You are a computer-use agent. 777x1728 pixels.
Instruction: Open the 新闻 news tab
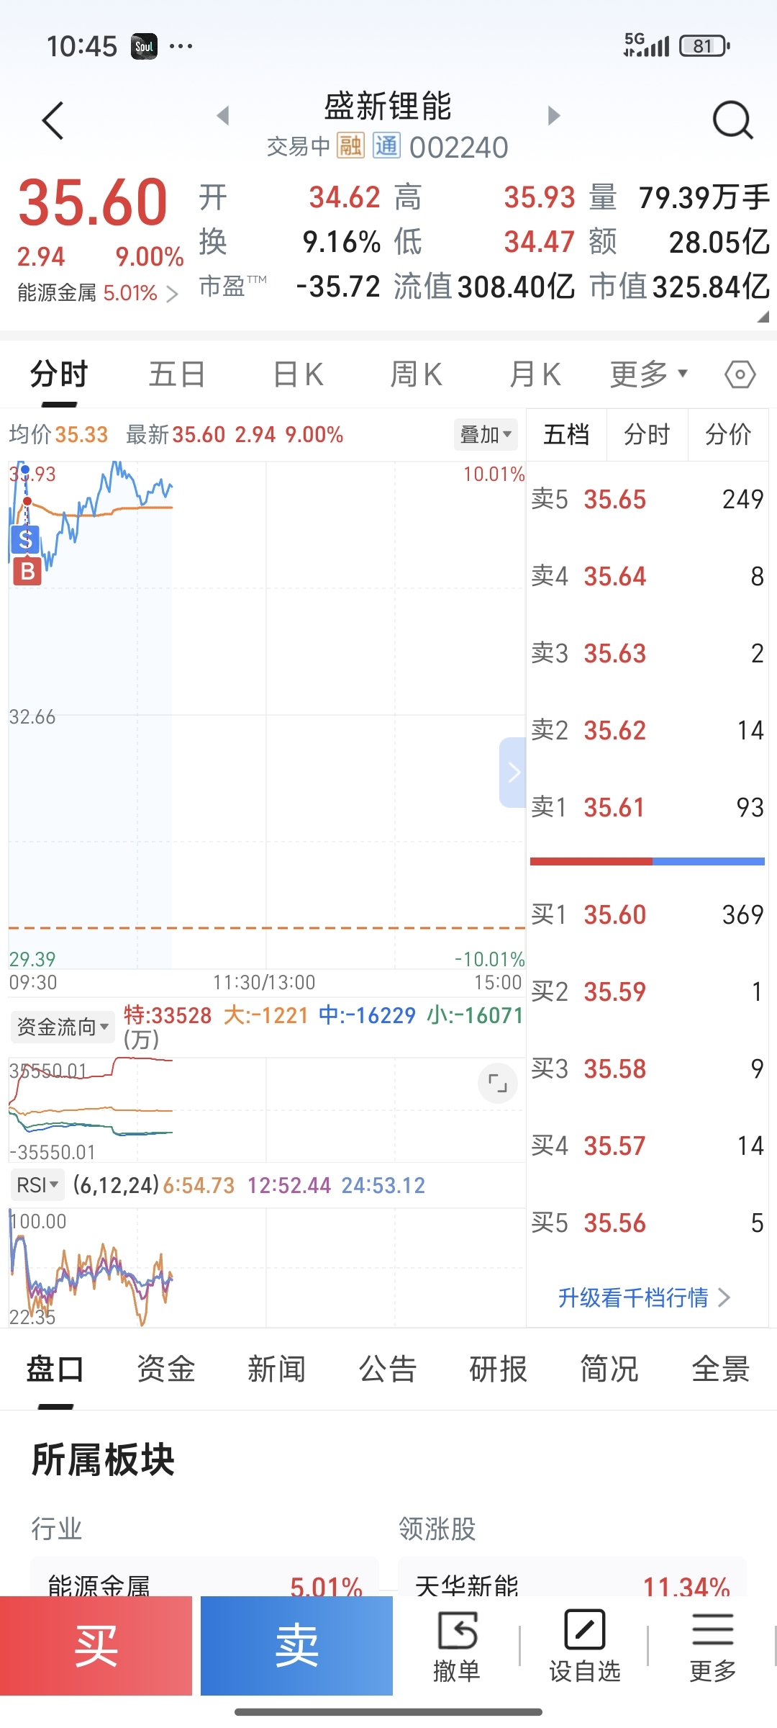(276, 1369)
